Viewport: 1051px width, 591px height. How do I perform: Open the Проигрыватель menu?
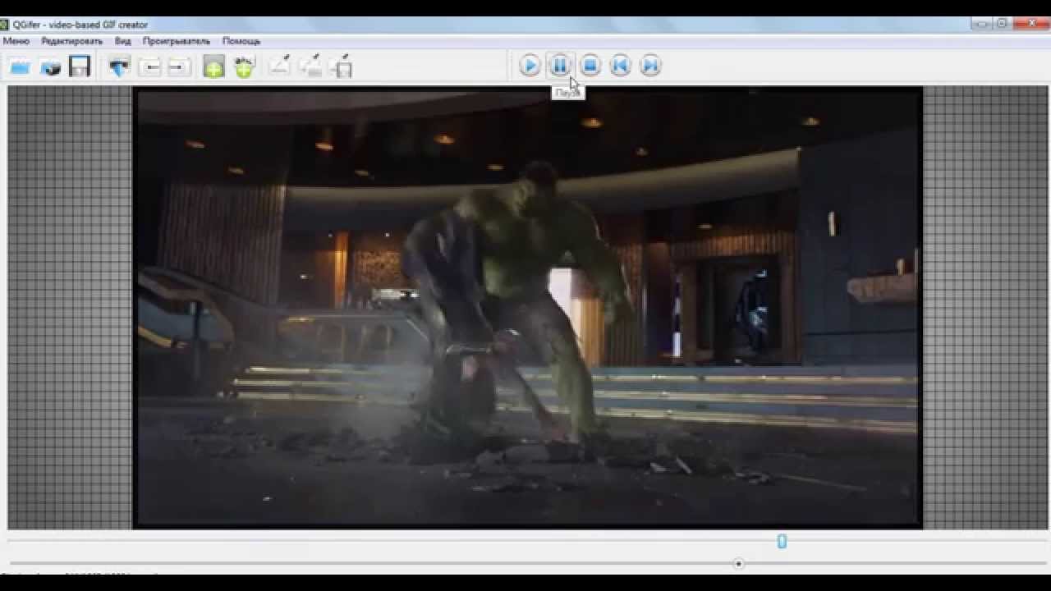point(177,40)
